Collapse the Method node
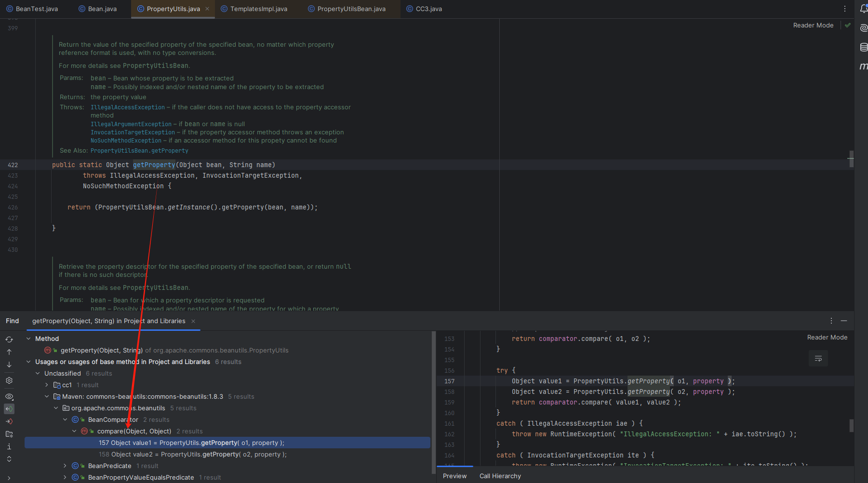This screenshot has height=483, width=868. tap(28, 339)
